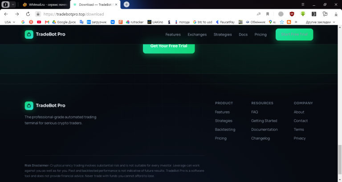Open the YouTube bookmark icon
This screenshot has height=182, width=342.
(39, 22)
